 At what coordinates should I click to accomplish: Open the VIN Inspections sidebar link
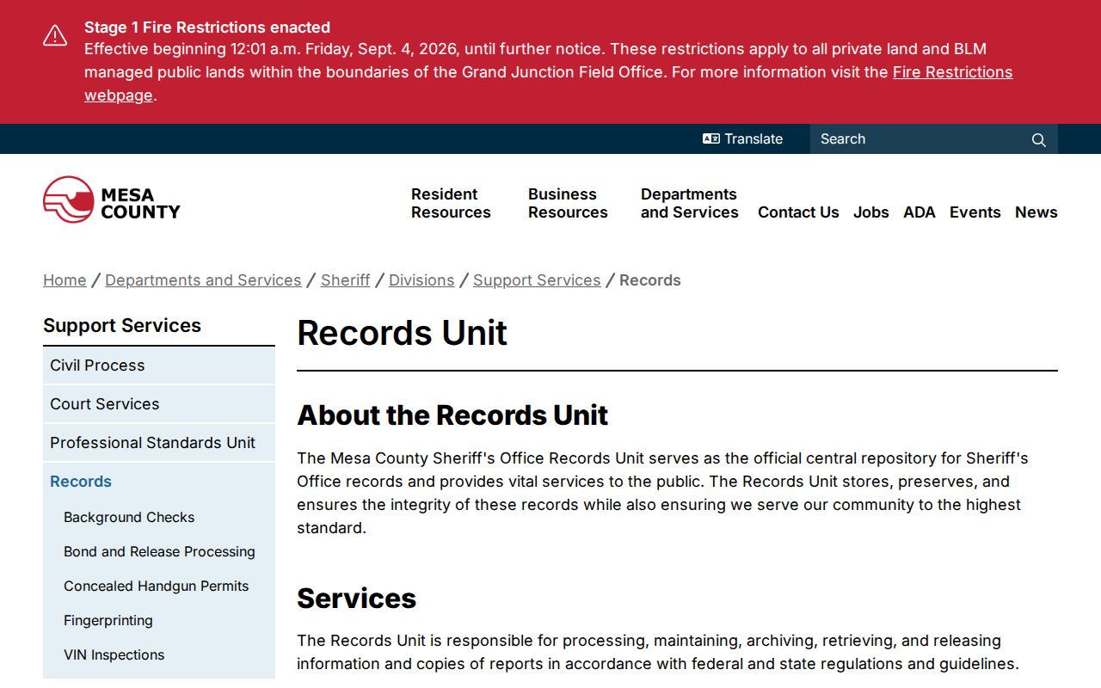click(x=114, y=654)
